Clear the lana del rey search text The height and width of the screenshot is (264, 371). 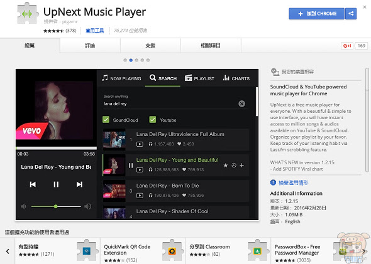point(241,103)
